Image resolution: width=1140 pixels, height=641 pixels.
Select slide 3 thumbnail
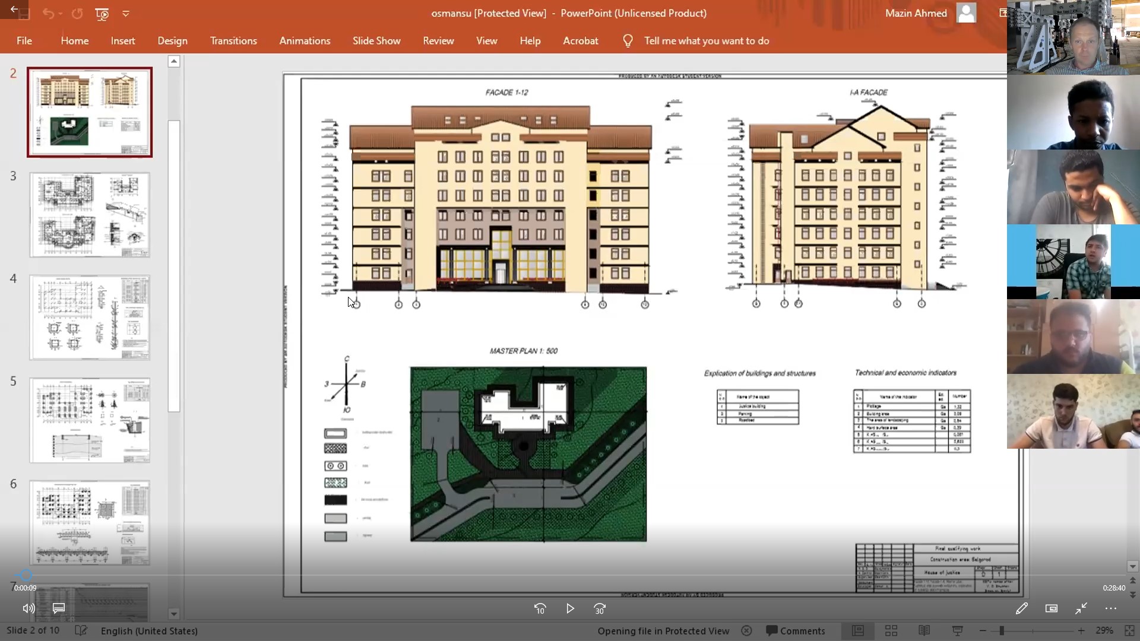pyautogui.click(x=90, y=215)
